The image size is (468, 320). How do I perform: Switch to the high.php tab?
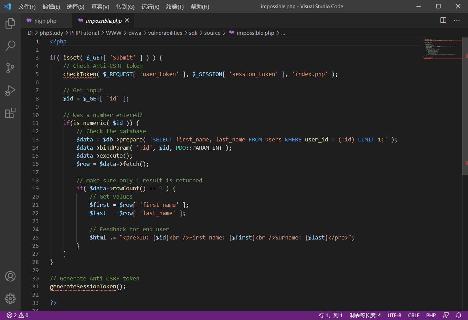pos(45,21)
